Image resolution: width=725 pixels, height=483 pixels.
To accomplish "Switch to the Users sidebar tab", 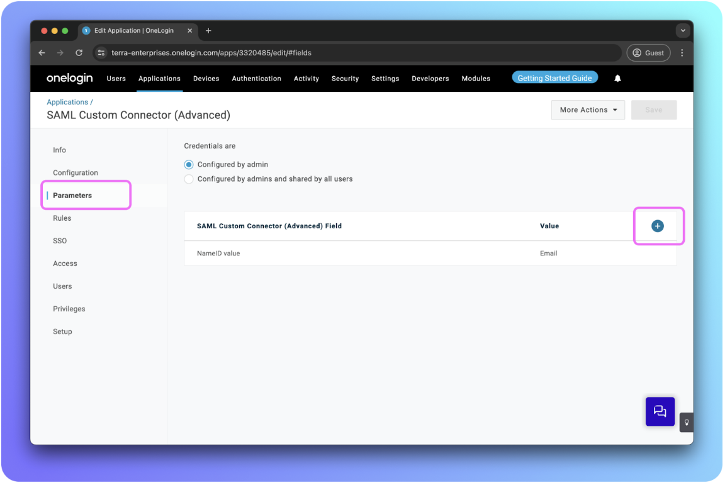I will click(62, 286).
